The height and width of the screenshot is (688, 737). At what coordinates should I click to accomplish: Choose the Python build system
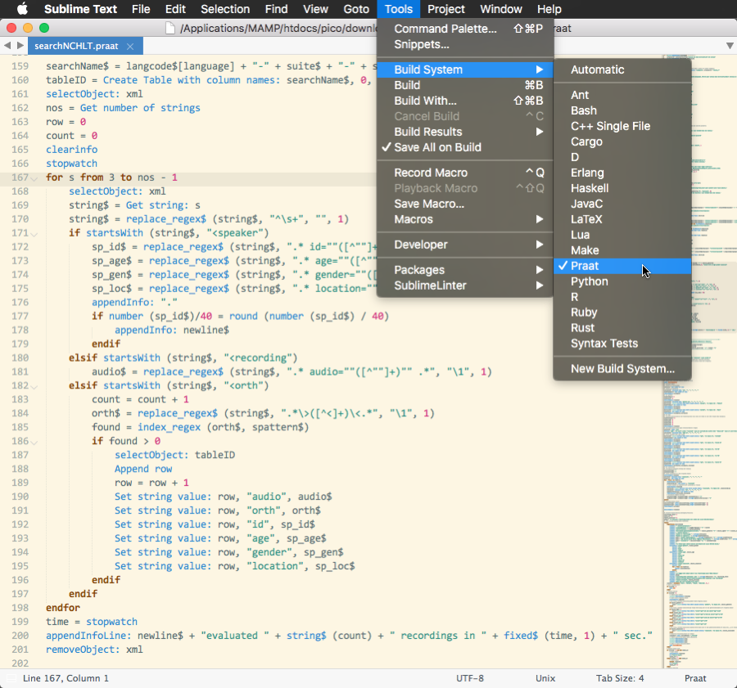pos(622,281)
